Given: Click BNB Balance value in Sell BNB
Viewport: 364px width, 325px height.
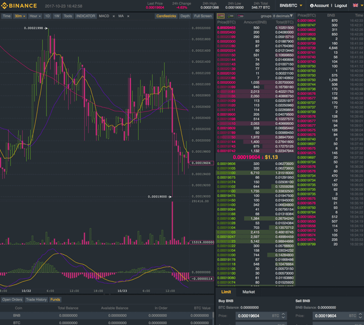Looking at the screenshot, I should (x=326, y=308).
